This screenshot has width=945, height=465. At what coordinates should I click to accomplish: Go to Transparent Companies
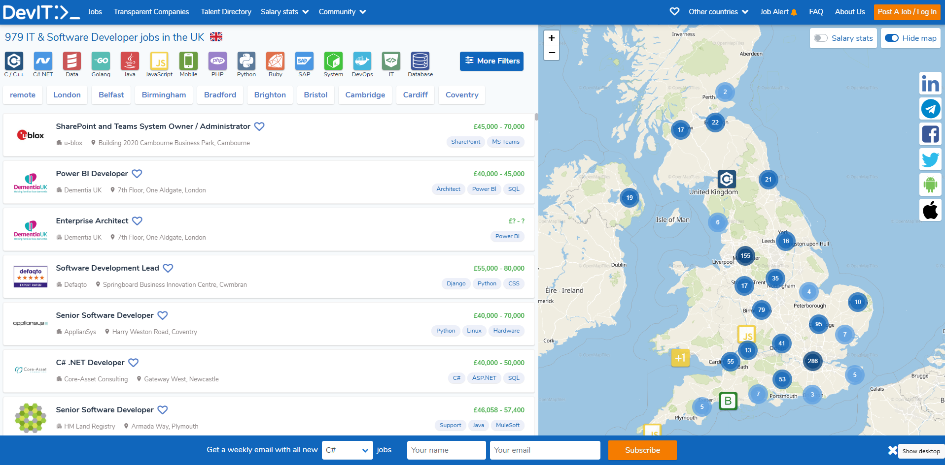[x=151, y=12]
